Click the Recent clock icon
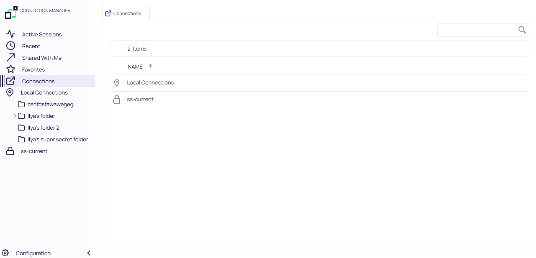536x258 pixels. 10,46
